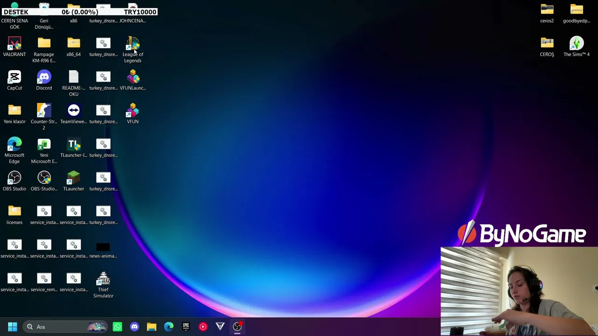Open File Explorer from the taskbar
The image size is (598, 336).
(151, 327)
